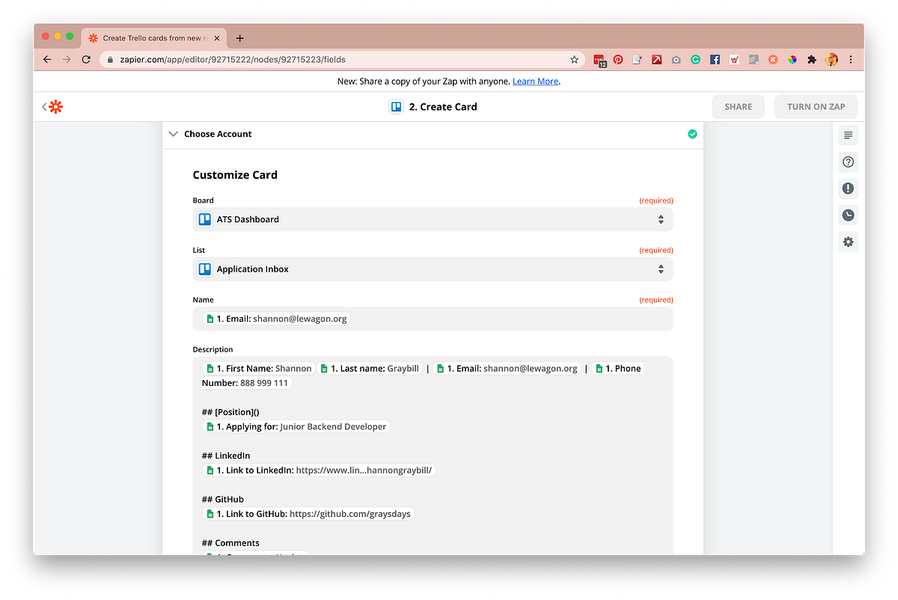The height and width of the screenshot is (600, 898).
Task: Open the alerts exclamation icon in sidebar
Action: click(848, 189)
